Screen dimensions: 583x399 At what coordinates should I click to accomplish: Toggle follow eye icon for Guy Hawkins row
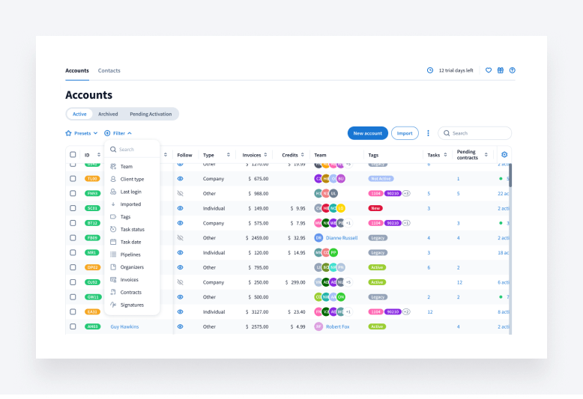click(180, 326)
